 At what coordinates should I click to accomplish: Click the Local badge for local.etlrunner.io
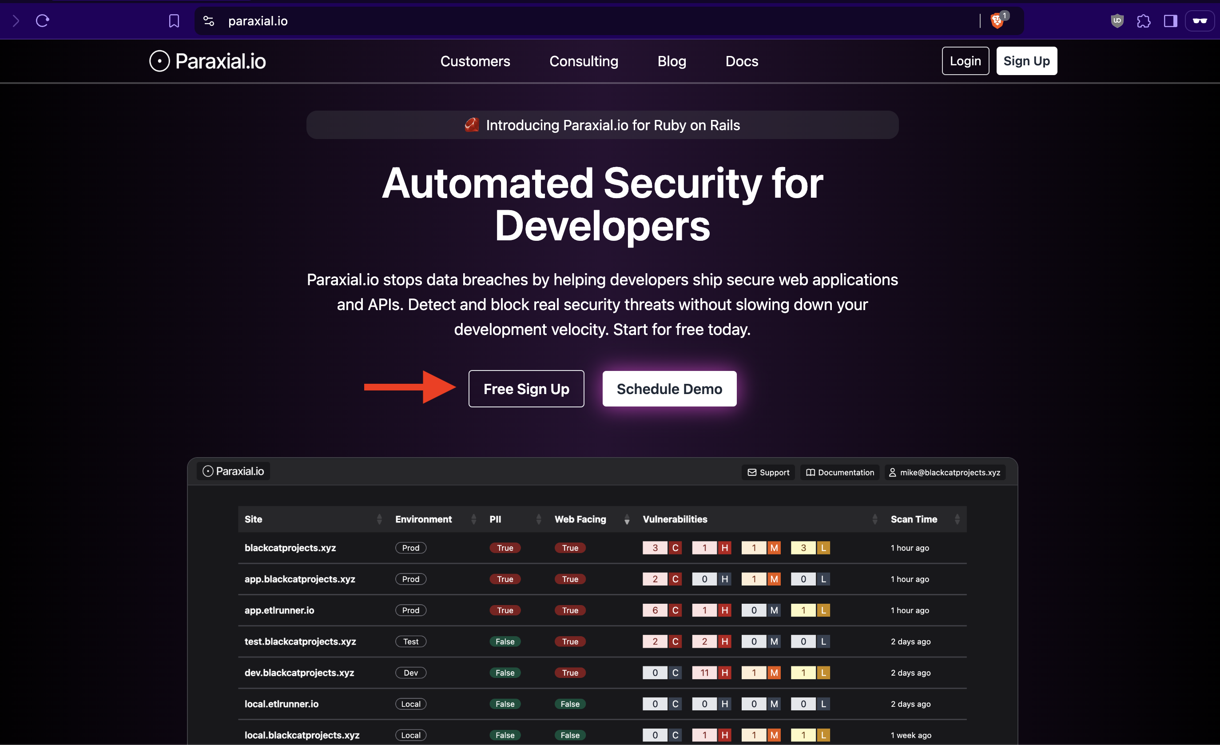pyautogui.click(x=410, y=704)
